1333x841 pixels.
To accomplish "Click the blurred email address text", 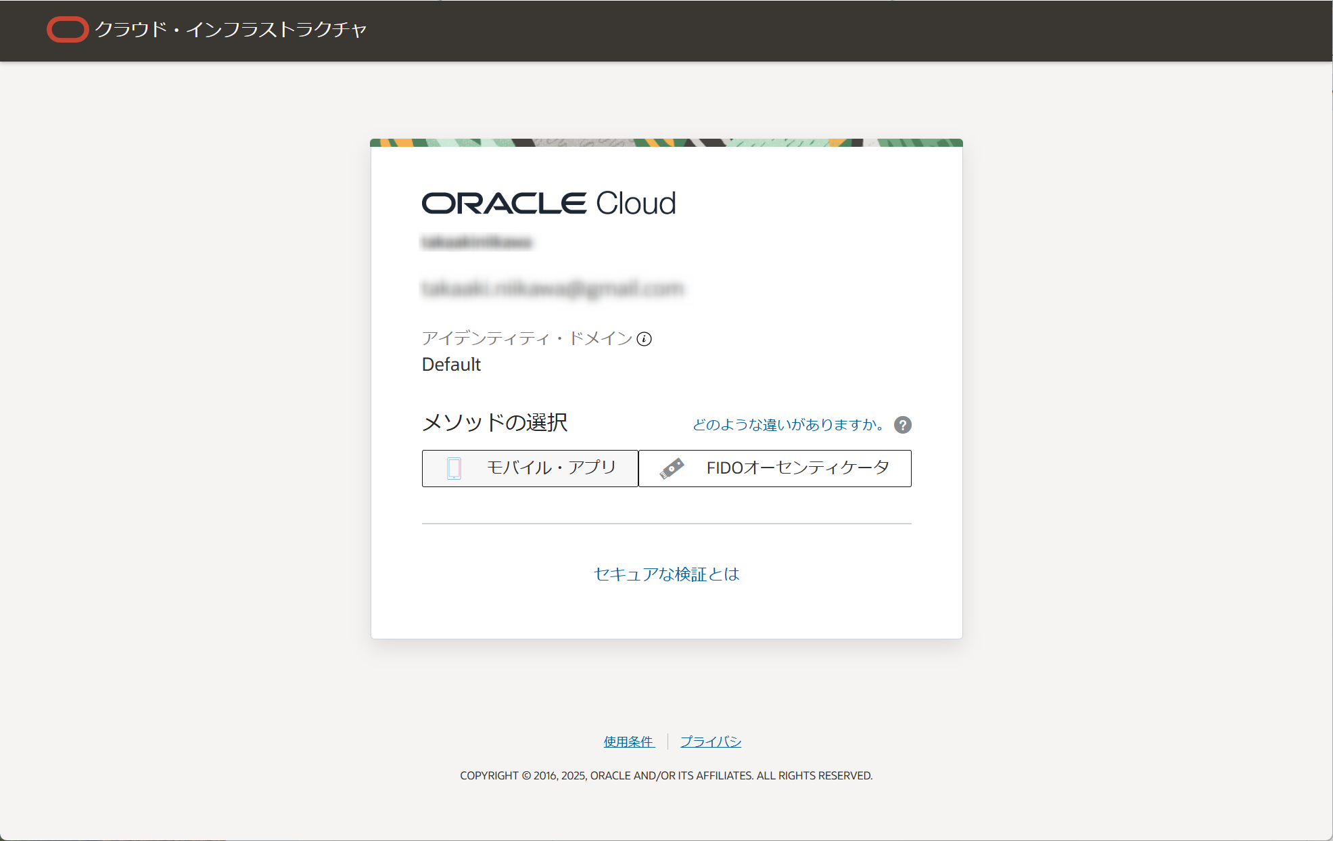I will point(553,289).
